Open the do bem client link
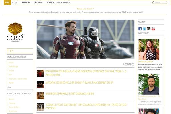The image size is (171, 114). coord(11,99)
